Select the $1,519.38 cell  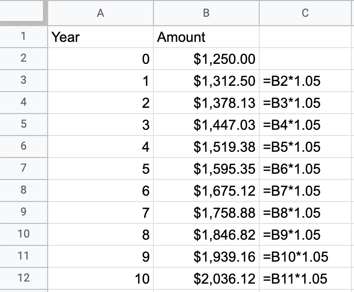(x=206, y=147)
